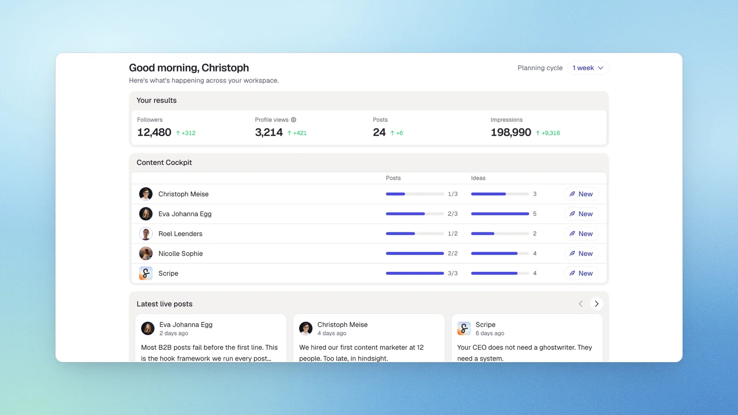Click Eva Johanna Egg's avatar in latest posts
The height and width of the screenshot is (415, 738).
tap(148, 328)
